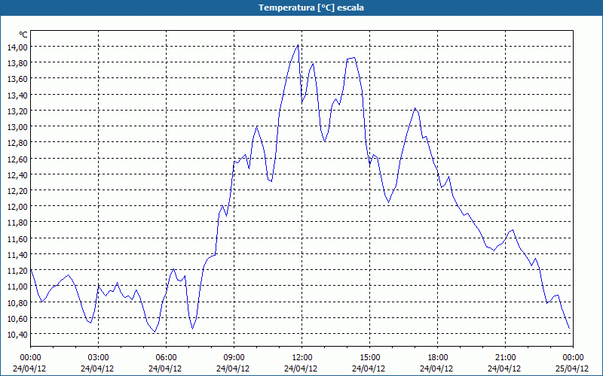
Task: Choose the 11,80 temperature label
Action: (17, 223)
